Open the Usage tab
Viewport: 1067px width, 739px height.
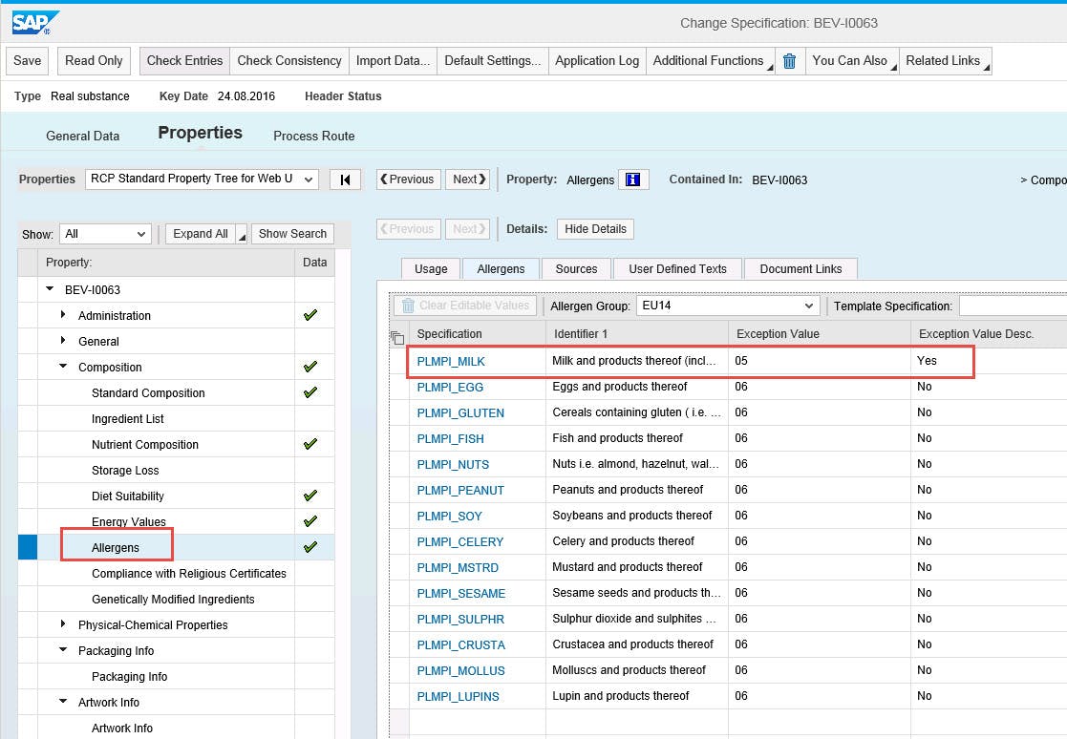coord(431,269)
